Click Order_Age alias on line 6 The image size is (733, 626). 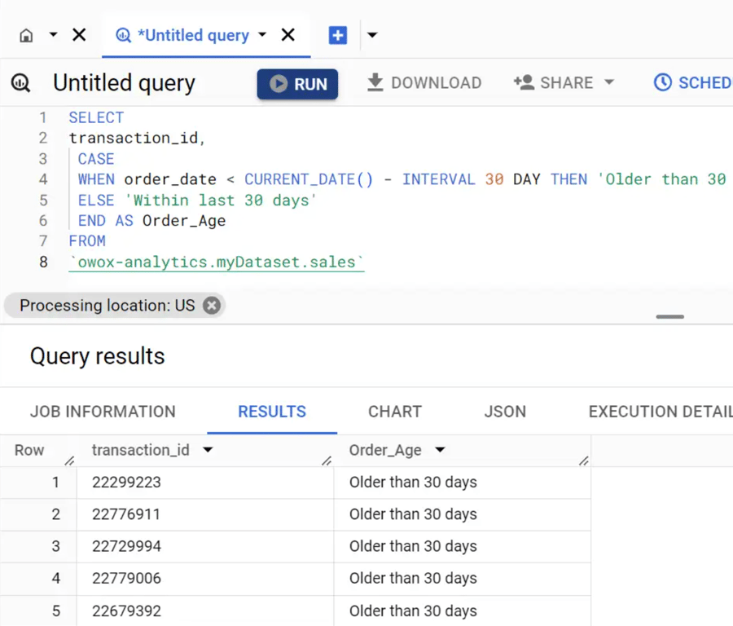tap(184, 221)
